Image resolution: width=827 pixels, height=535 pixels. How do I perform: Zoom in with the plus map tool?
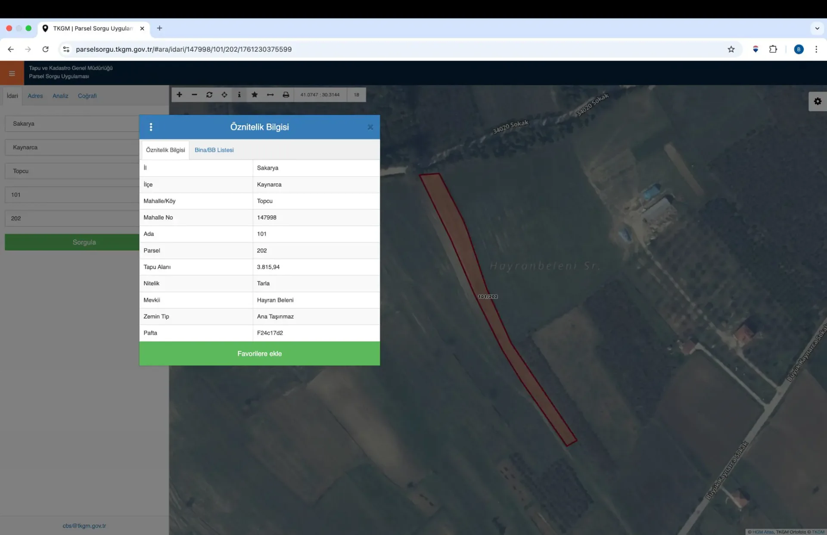tap(179, 95)
